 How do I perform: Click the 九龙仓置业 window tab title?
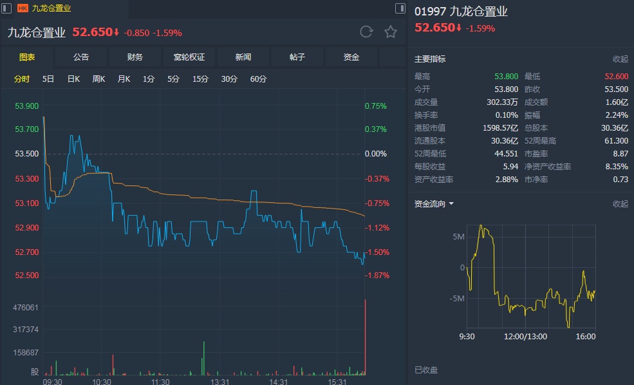[x=51, y=8]
